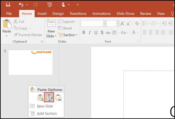Open the Insert tab
This screenshot has height=119, width=175.
(42, 14)
